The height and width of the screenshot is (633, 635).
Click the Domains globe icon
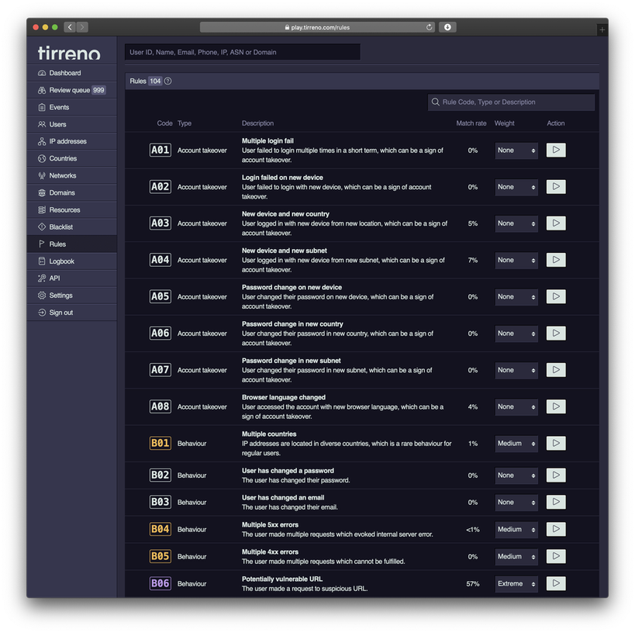(x=42, y=193)
